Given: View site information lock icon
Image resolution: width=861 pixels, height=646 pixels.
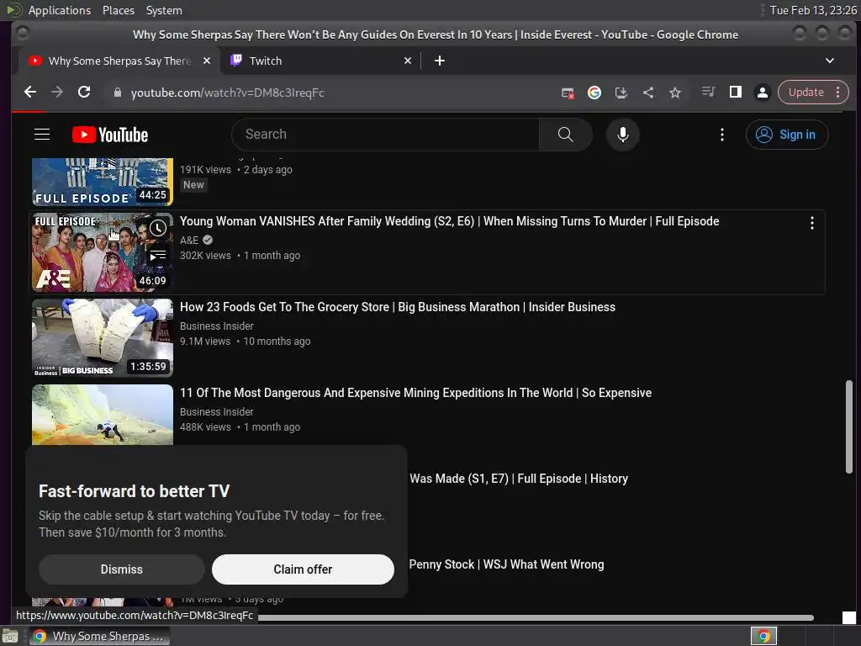Looking at the screenshot, I should (x=117, y=93).
